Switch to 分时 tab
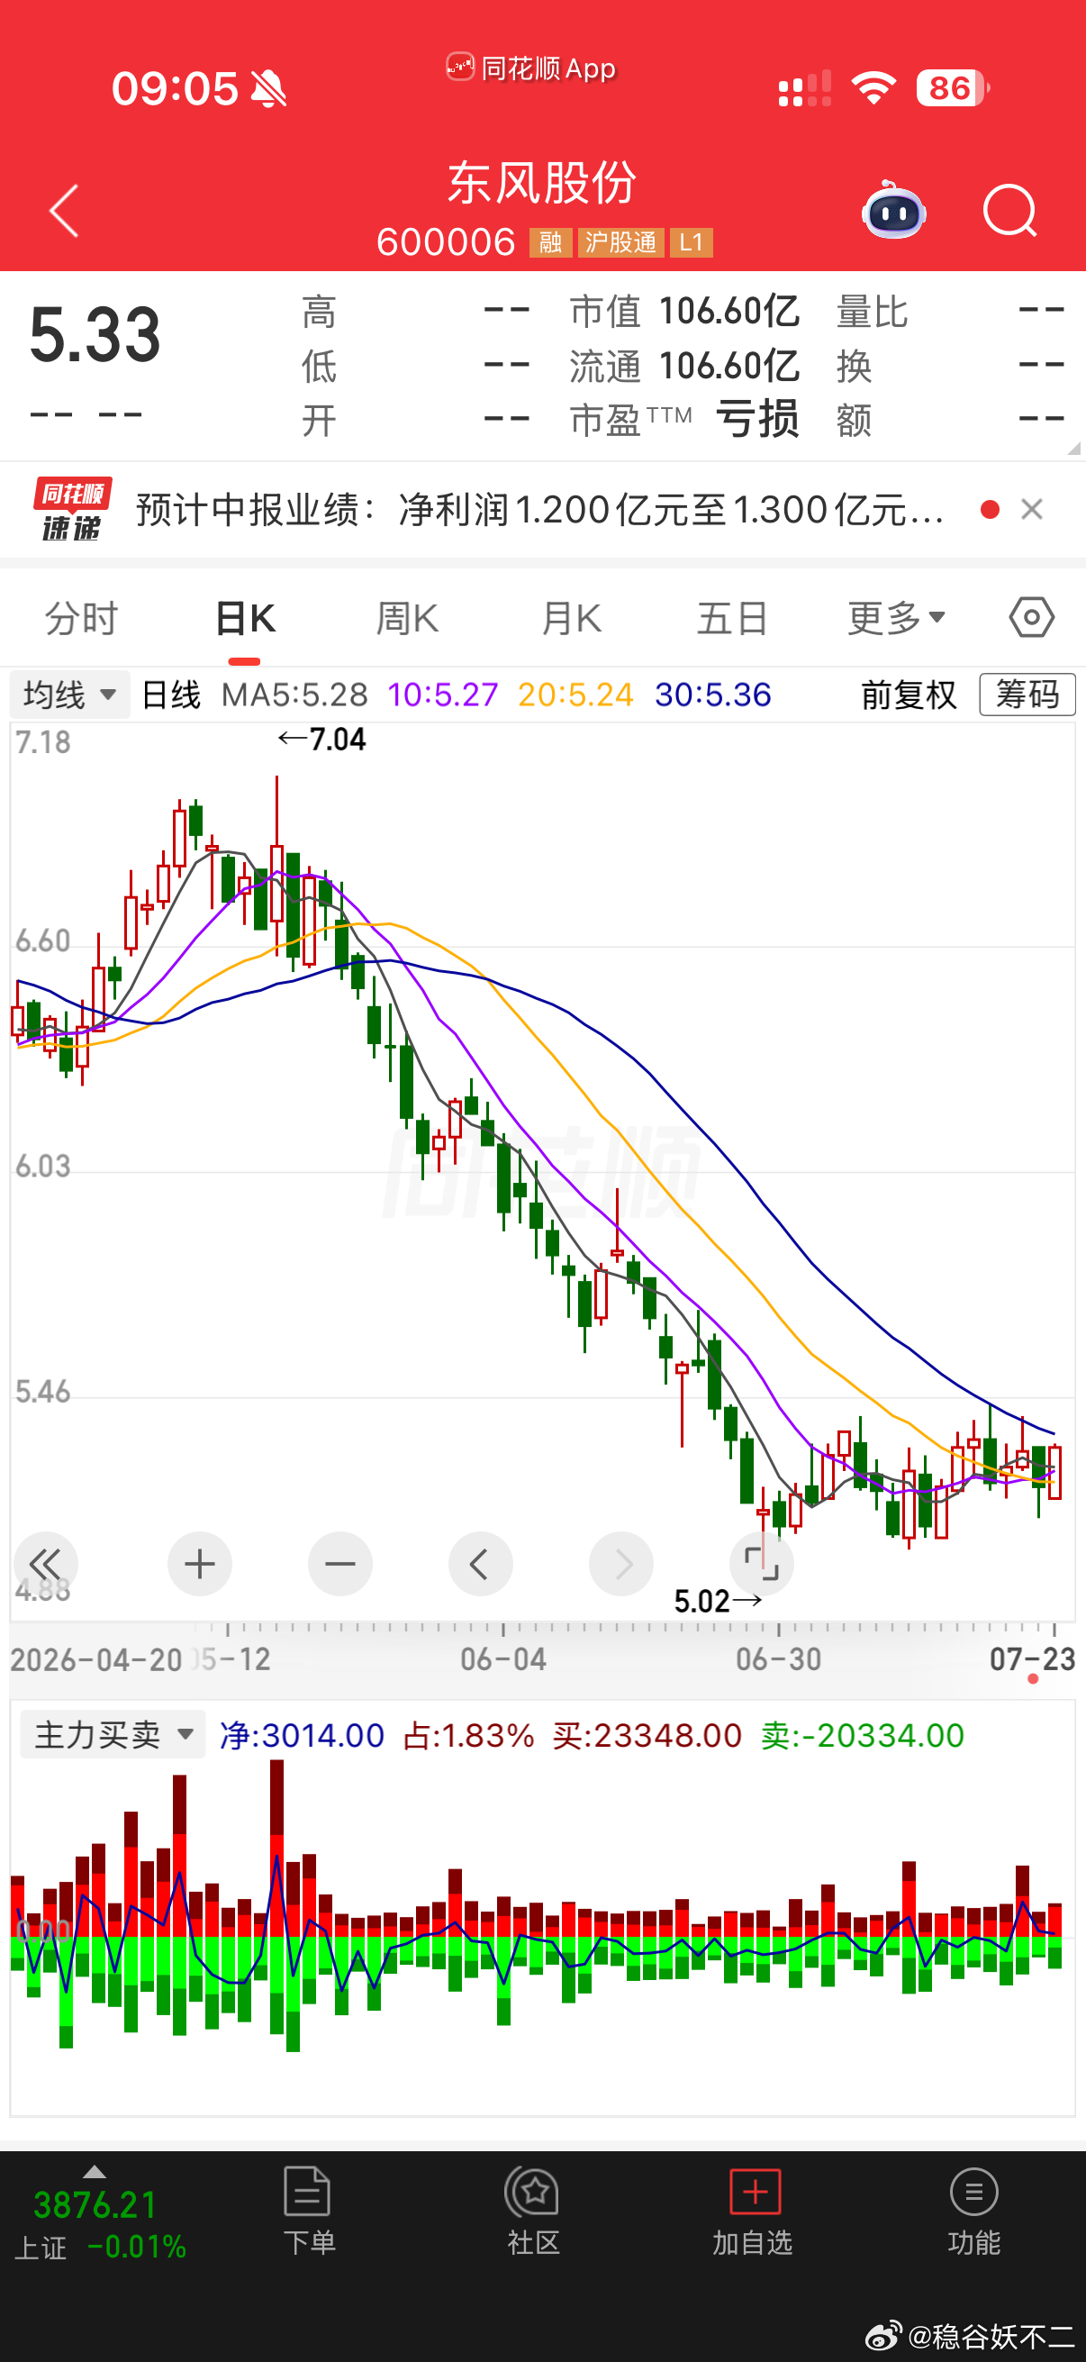 click(82, 618)
